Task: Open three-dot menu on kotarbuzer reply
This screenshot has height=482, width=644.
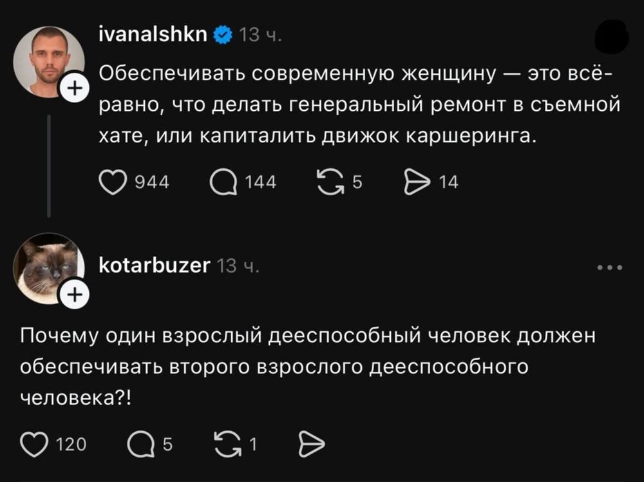Action: point(610,267)
